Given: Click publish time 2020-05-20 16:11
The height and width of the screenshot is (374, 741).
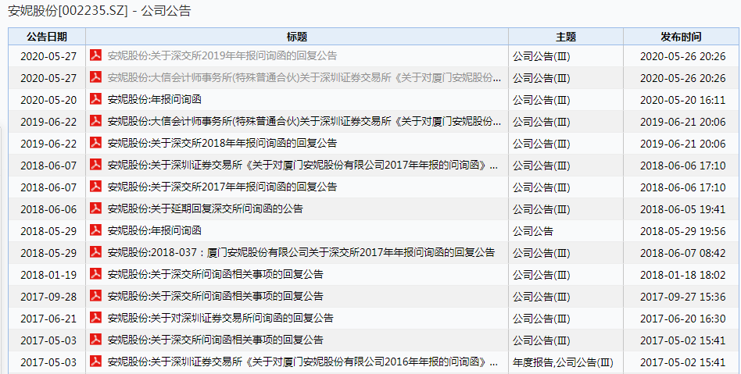Looking at the screenshot, I should tap(682, 100).
